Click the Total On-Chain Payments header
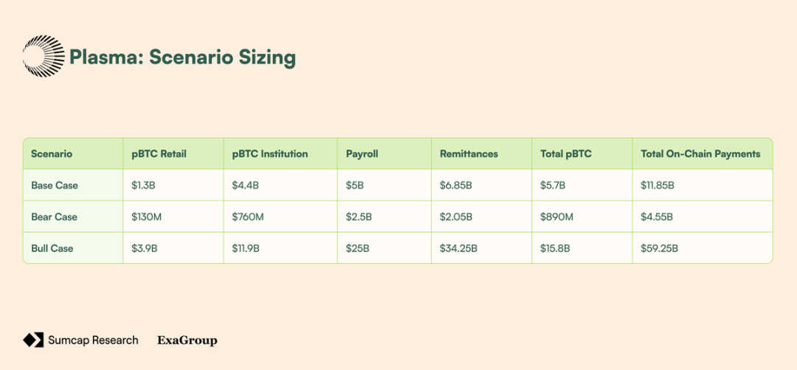The height and width of the screenshot is (370, 797). tap(700, 154)
